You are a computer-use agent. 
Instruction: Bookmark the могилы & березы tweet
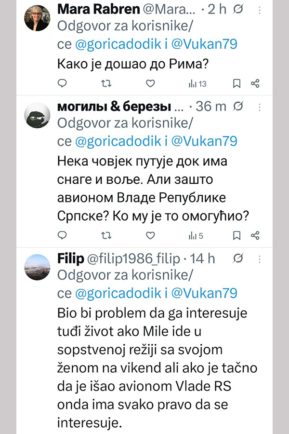236,235
